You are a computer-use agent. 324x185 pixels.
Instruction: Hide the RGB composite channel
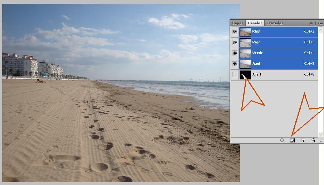[235, 31]
